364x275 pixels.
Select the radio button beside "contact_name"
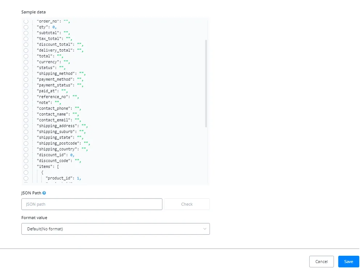click(26, 114)
